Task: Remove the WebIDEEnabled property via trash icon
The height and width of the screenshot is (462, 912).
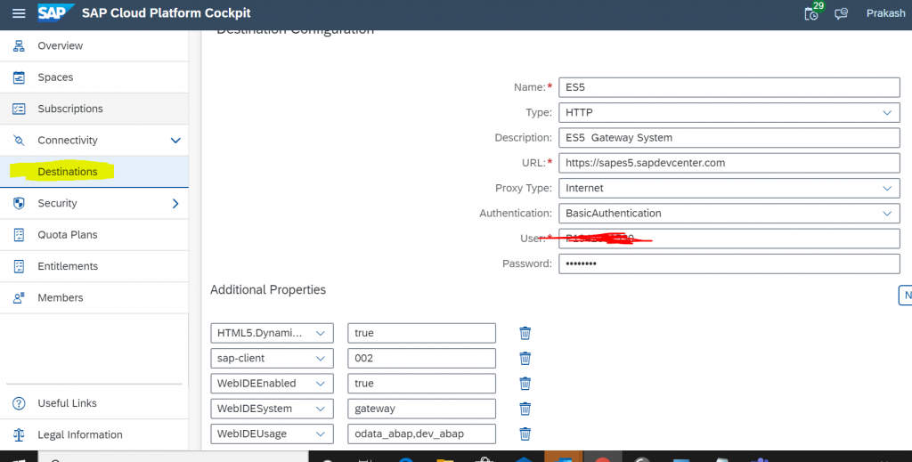Action: point(525,384)
